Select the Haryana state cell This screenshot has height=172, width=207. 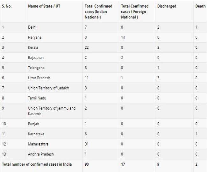35,37
